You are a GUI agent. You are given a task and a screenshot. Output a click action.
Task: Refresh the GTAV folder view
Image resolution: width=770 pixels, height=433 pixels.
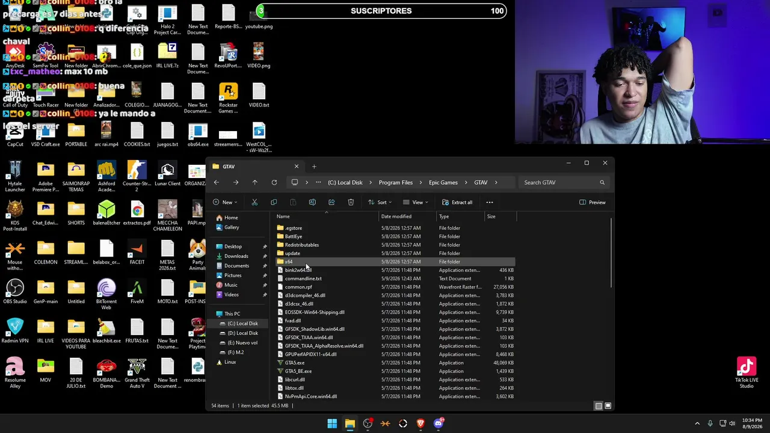tap(274, 182)
